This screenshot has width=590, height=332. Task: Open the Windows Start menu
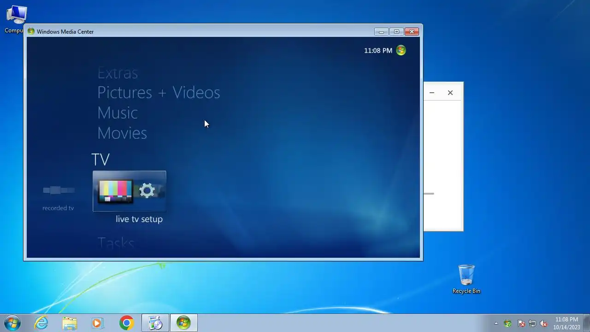click(12, 323)
